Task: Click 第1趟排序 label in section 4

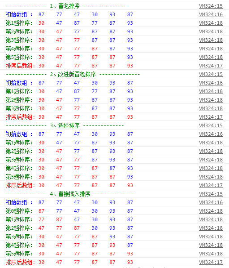Action: [19, 219]
